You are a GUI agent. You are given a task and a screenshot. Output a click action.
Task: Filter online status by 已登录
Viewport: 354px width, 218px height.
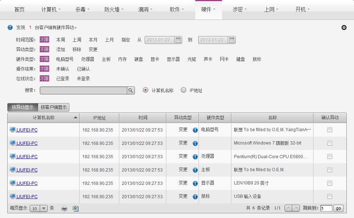(x=63, y=79)
